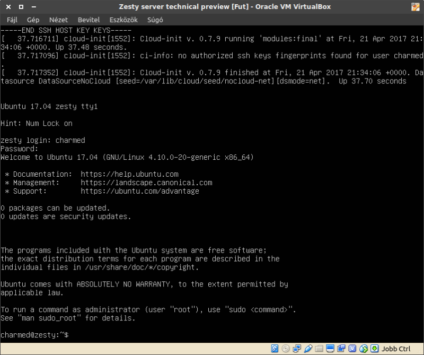Open the Eszközök menu
The image size is (424, 355).
(123, 20)
